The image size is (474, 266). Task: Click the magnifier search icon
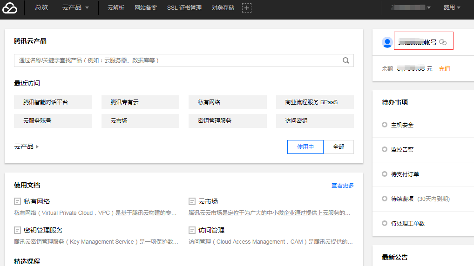coord(346,60)
